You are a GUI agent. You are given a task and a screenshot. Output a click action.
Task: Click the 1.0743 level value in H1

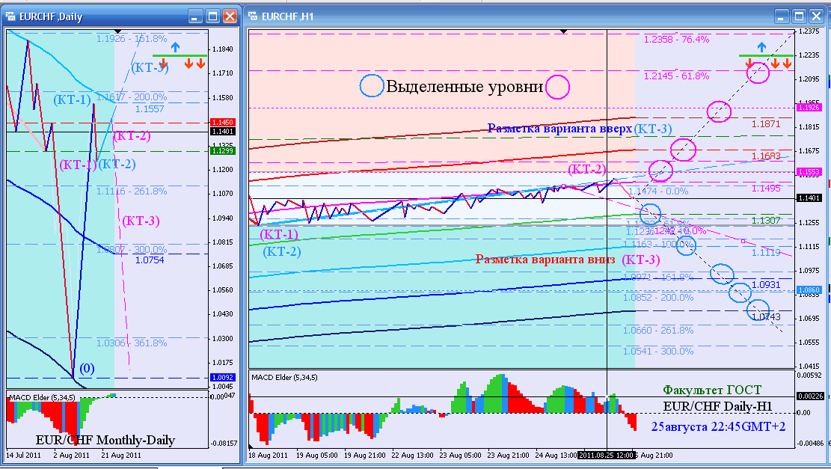point(766,317)
